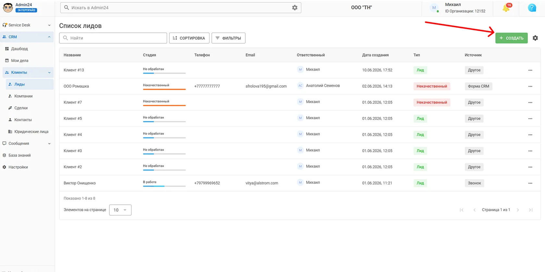
Task: Open list settings gear next to Создать
Action: point(535,38)
